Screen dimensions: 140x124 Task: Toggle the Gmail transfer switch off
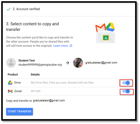(126, 91)
